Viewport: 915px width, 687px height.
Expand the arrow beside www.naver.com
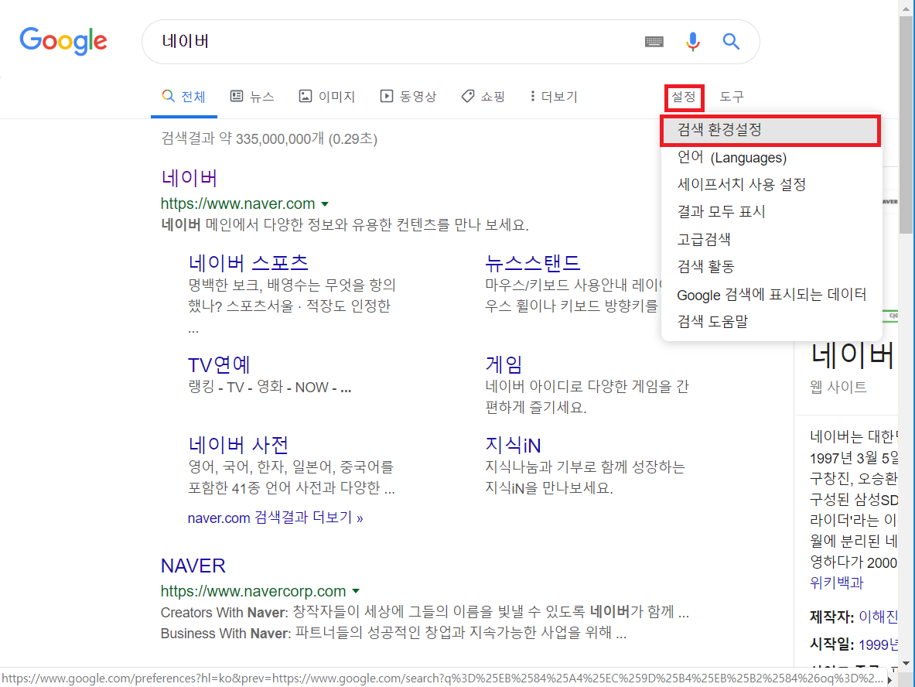coord(325,204)
